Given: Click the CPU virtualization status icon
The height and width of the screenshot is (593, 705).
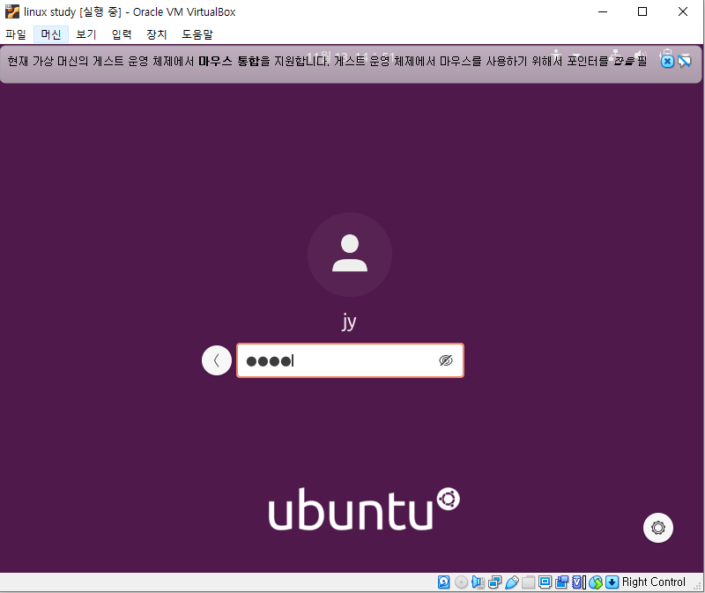Looking at the screenshot, I should click(x=579, y=582).
